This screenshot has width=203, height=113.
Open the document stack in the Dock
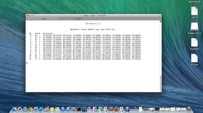141,109
